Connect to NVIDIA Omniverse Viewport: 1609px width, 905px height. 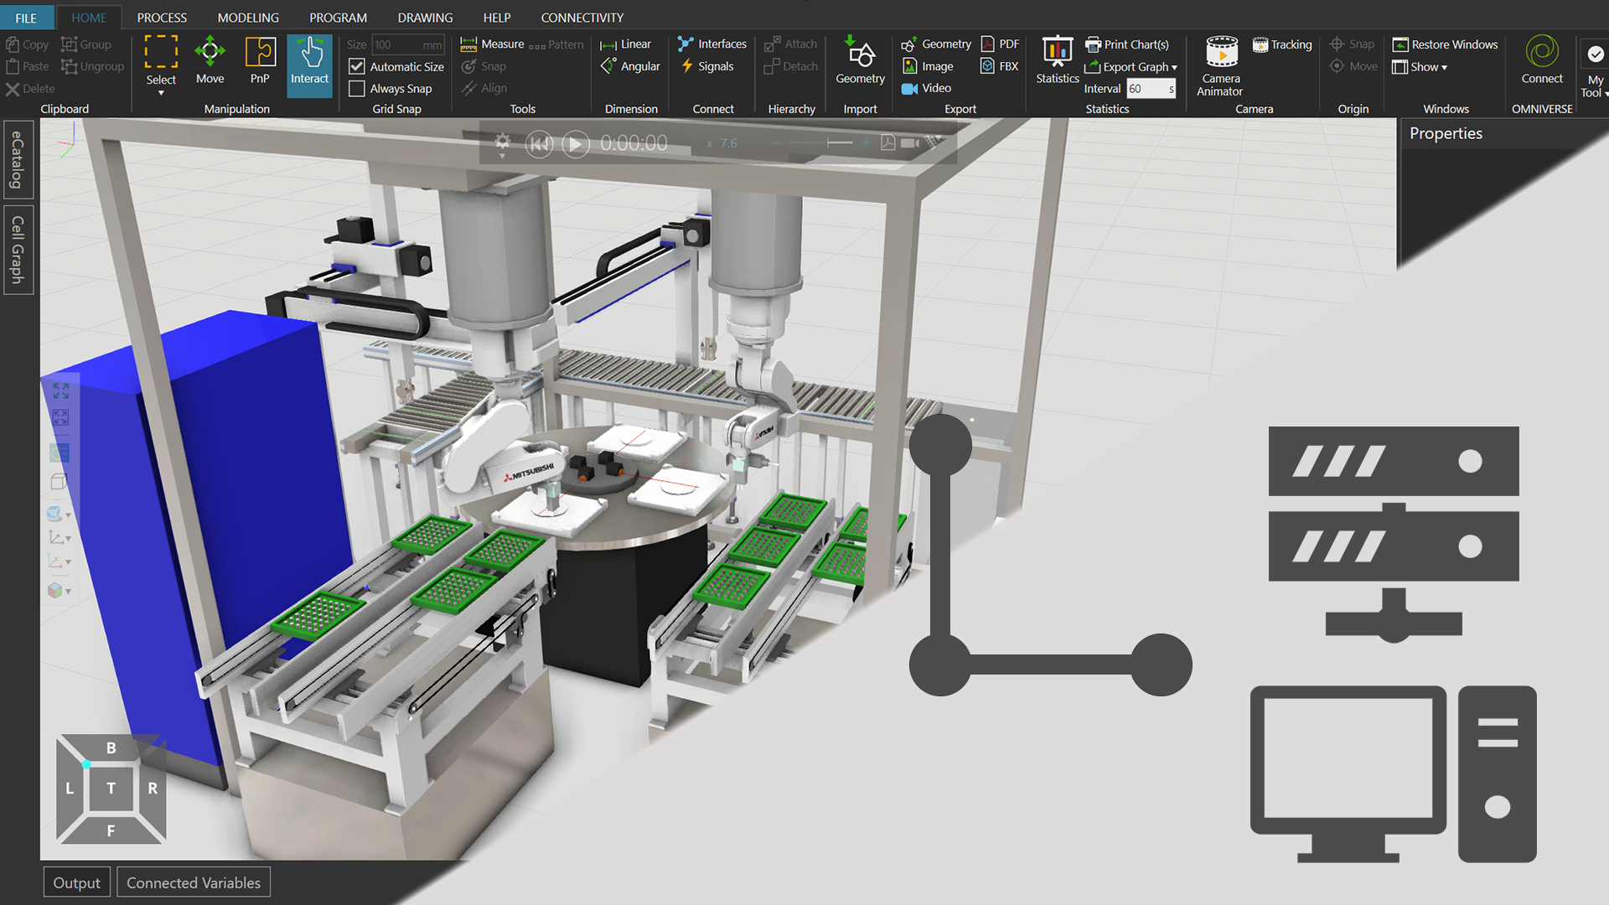pyautogui.click(x=1543, y=59)
